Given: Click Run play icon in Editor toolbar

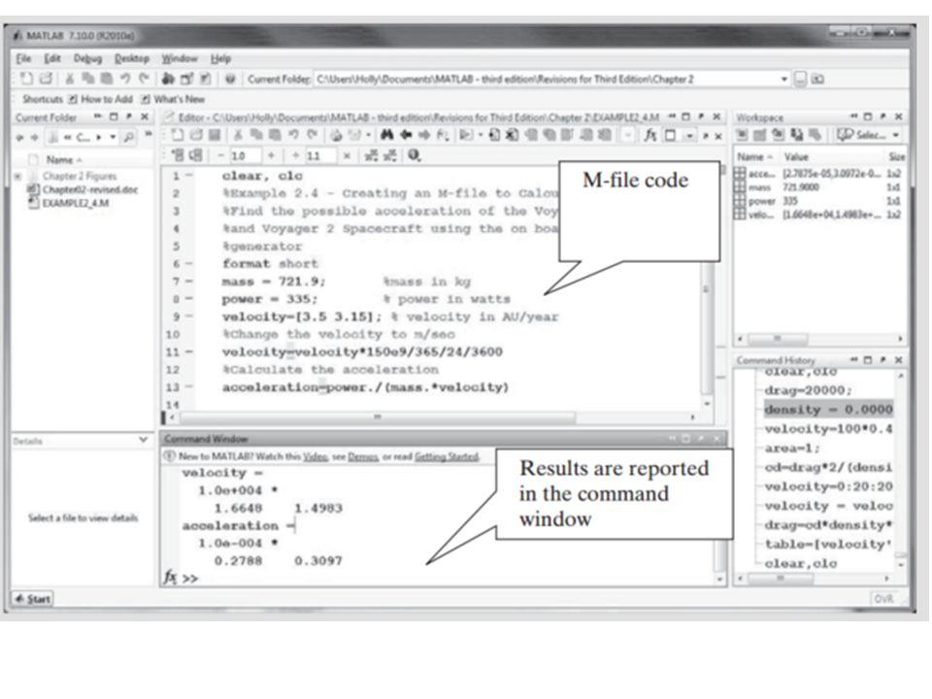Looking at the screenshot, I should tap(465, 136).
